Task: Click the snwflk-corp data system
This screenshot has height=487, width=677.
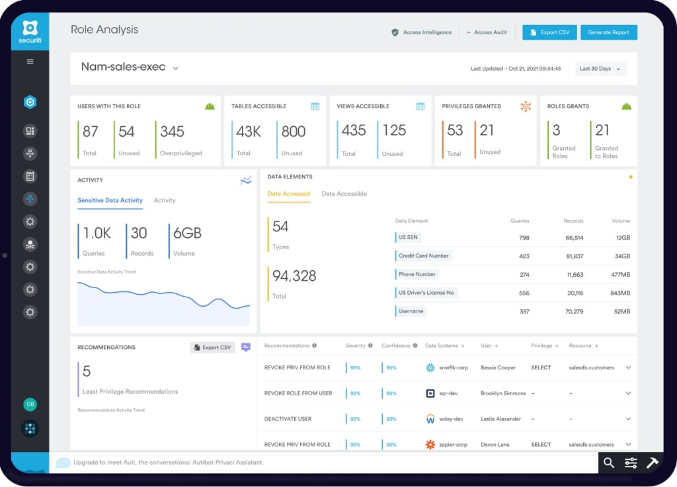Action: (447, 367)
